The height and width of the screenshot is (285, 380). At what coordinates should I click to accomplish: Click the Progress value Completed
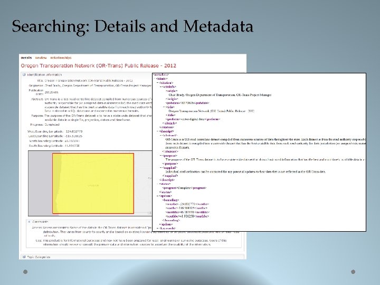click(x=52, y=125)
